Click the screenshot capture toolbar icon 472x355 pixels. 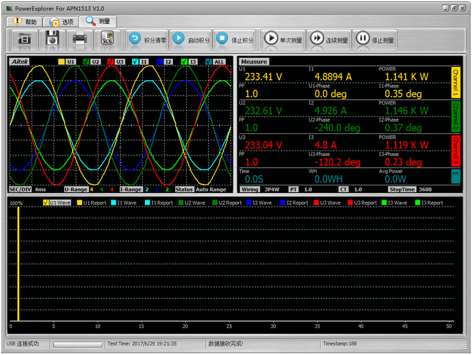[25, 39]
